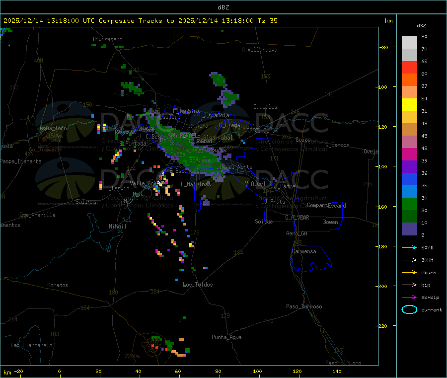Pick the red 60-65 dBZ swatch
The width and height of the screenshot is (447, 378).
pos(409,67)
